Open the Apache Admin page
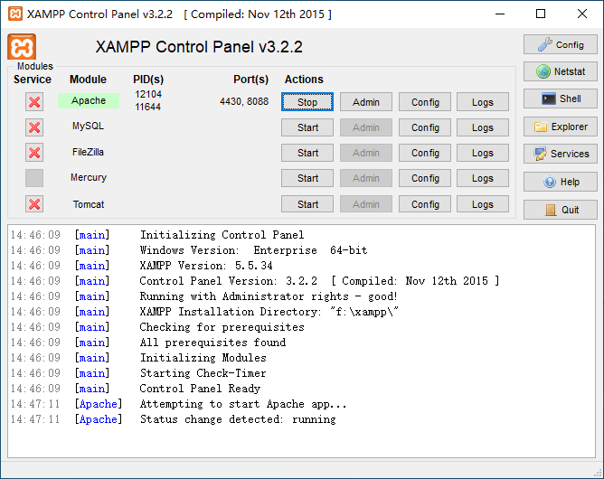The image size is (604, 479). pos(366,102)
